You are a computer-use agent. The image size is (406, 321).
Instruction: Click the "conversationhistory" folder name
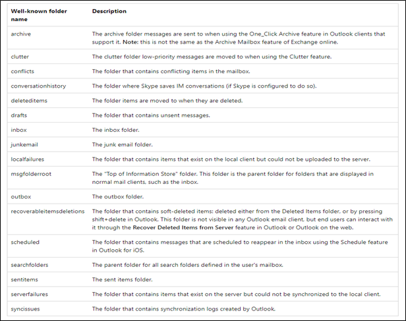tap(38, 86)
